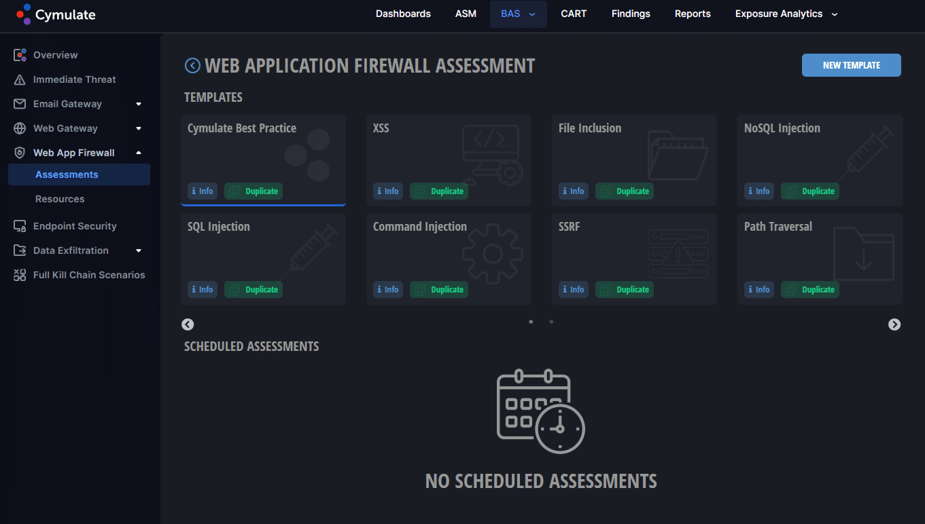Viewport: 925px width, 524px height.
Task: Expand the Email Gateway submenu arrow
Action: tap(139, 104)
